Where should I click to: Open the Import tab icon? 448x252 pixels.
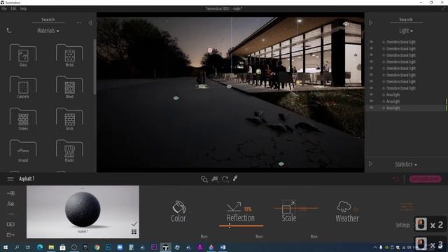tap(10, 193)
